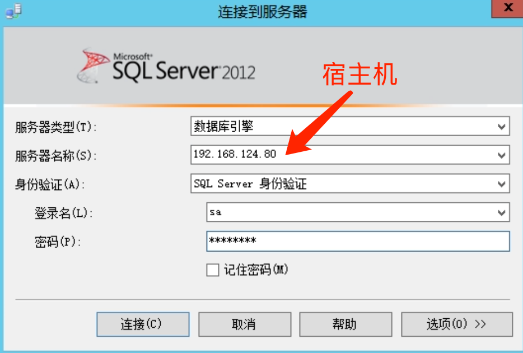Viewport: 523px width, 353px height.
Task: Open 帮助 button
Action: [x=346, y=324]
